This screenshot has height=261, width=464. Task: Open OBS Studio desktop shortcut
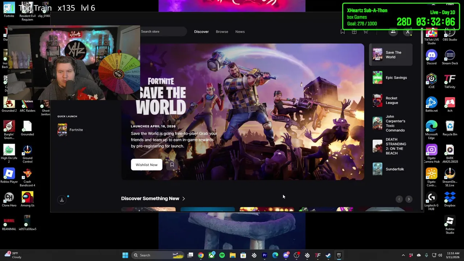point(450,34)
